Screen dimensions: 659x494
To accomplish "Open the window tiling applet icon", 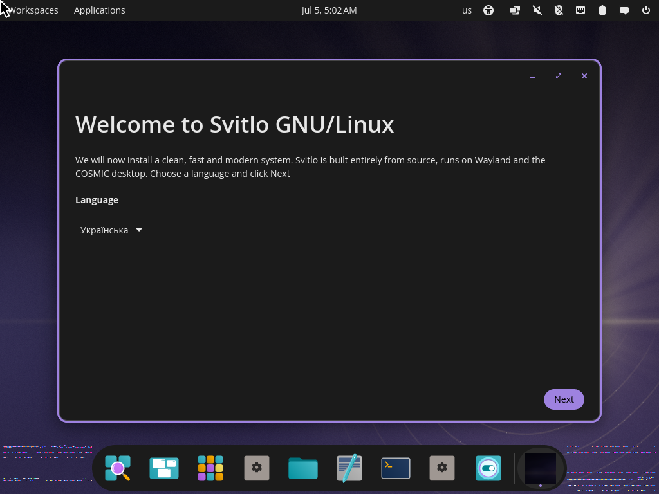I will pos(514,10).
